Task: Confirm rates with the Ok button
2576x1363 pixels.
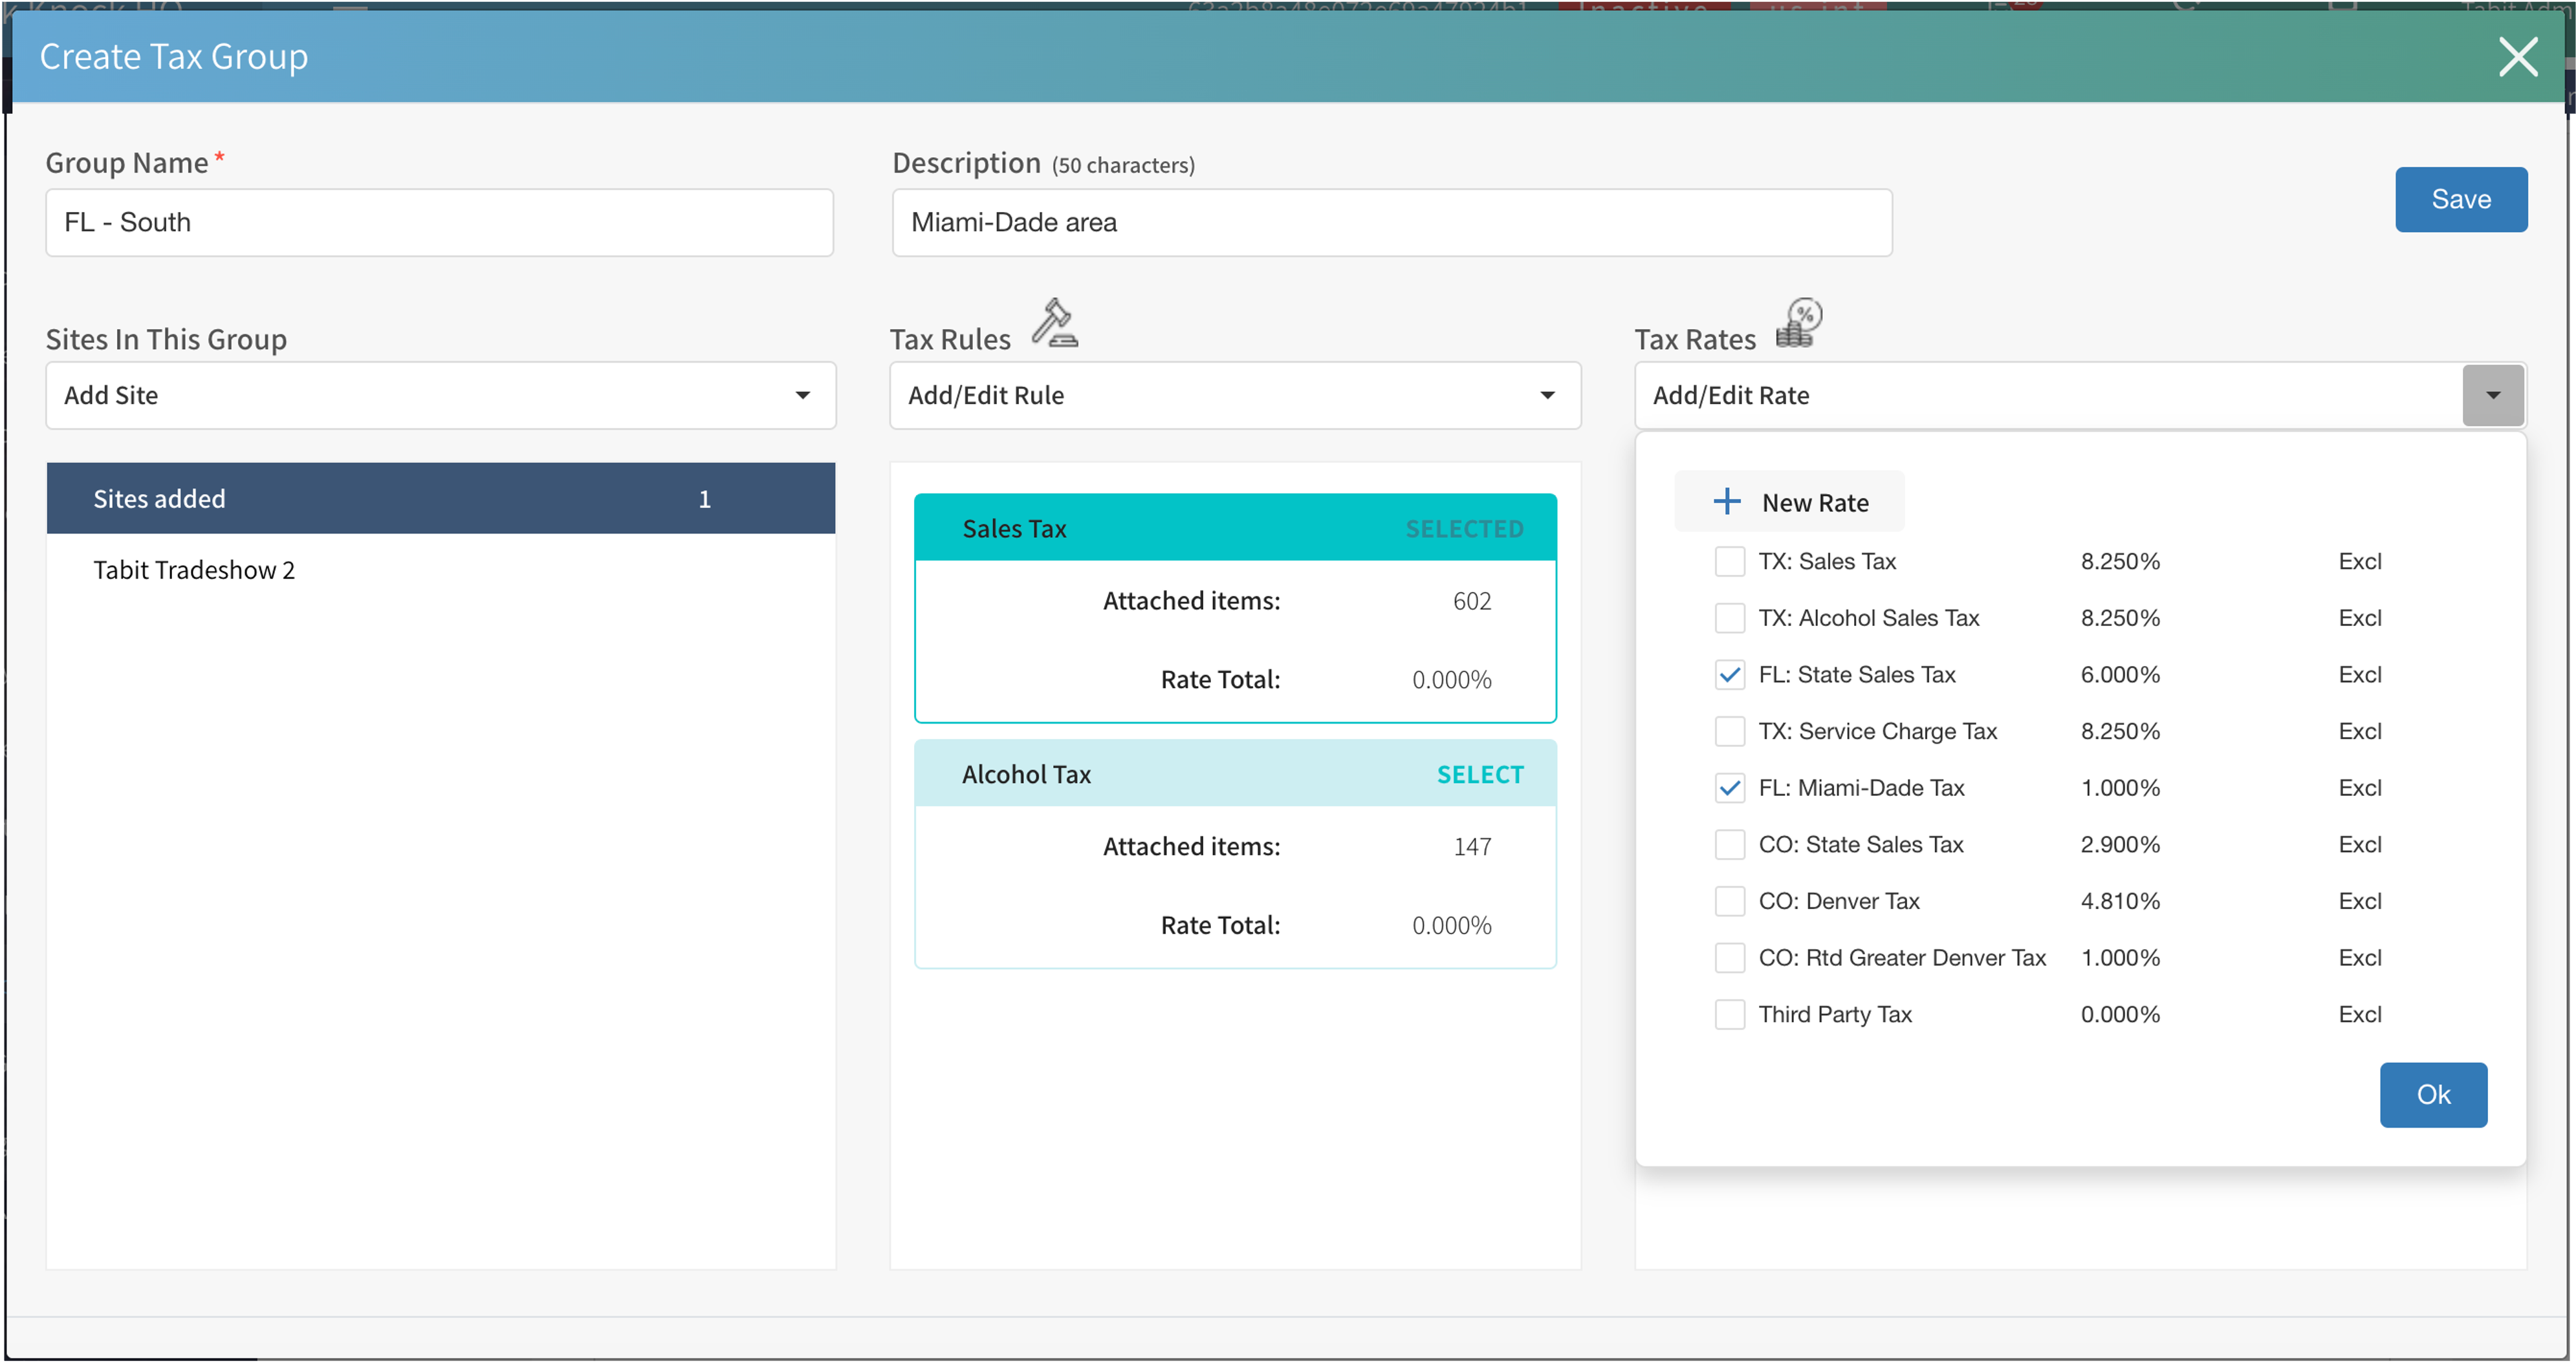Action: pyautogui.click(x=2432, y=1094)
